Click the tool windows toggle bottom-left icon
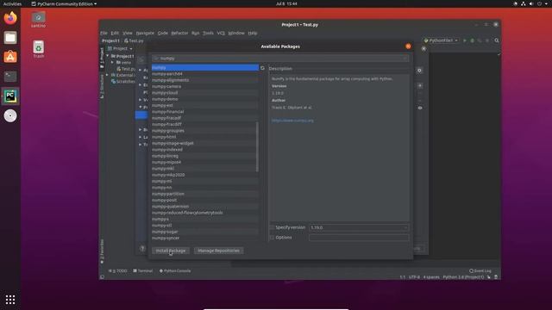The height and width of the screenshot is (310, 552). [102, 277]
